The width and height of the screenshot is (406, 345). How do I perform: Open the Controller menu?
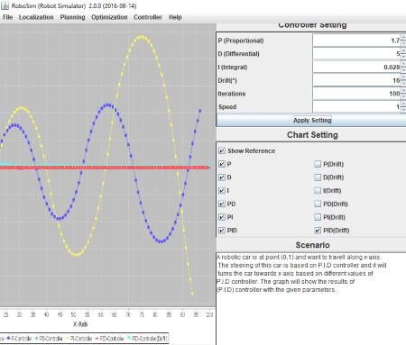tap(148, 17)
